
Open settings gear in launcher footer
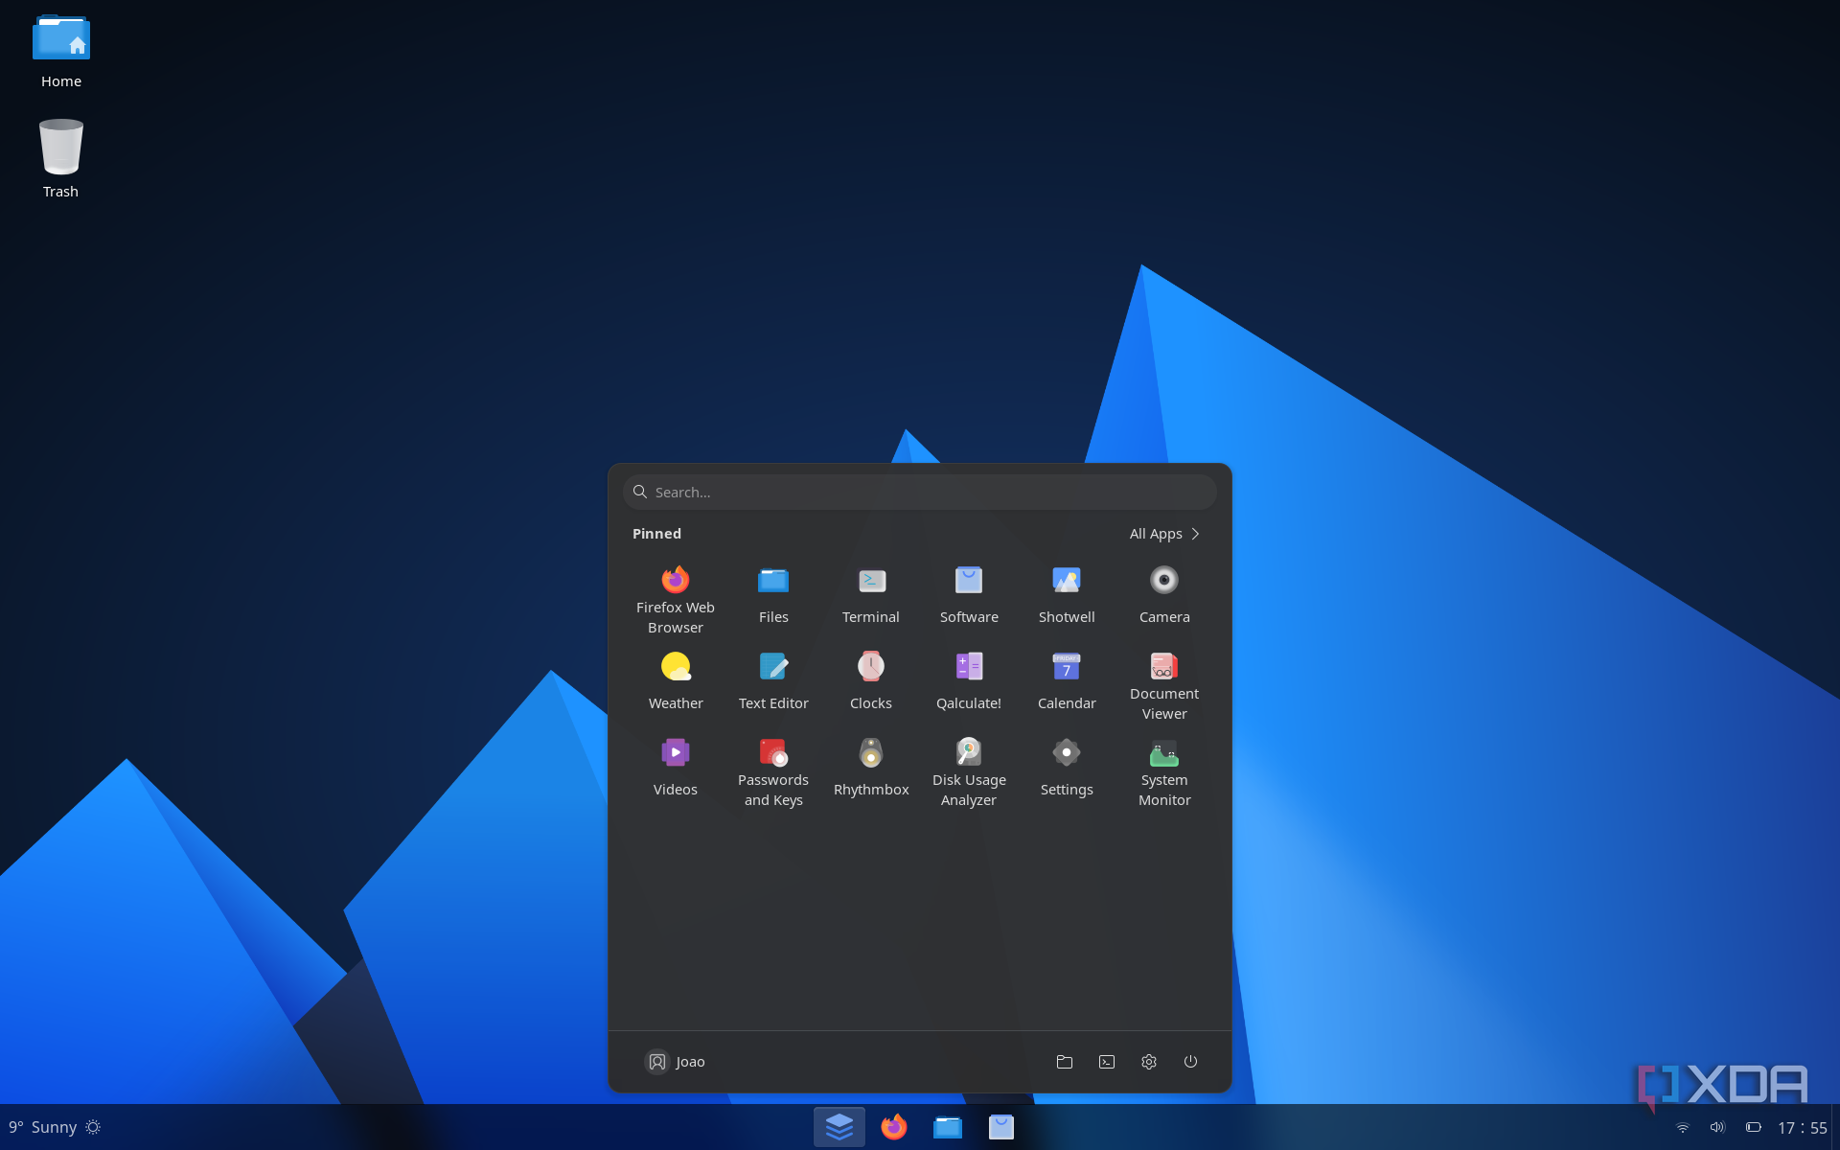(x=1149, y=1062)
